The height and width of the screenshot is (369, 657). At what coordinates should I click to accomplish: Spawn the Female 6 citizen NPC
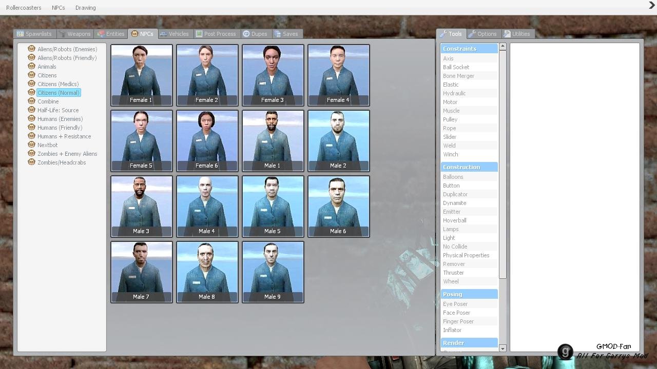tap(207, 141)
